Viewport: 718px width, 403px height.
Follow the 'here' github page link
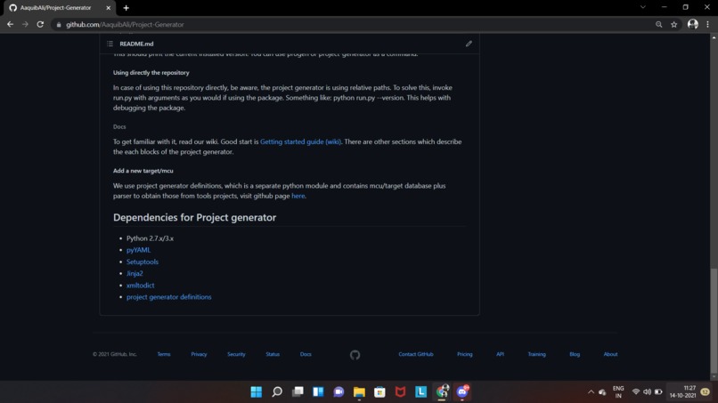point(298,196)
